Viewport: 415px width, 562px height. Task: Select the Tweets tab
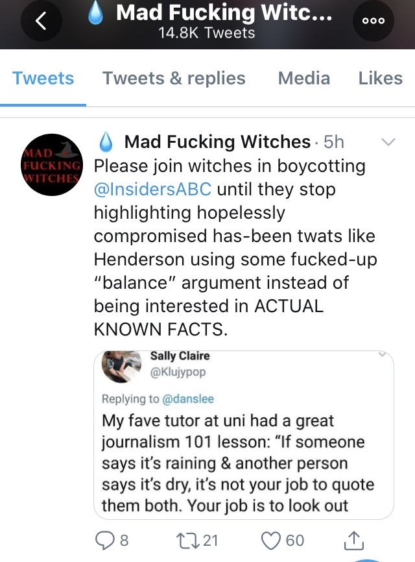click(x=43, y=79)
